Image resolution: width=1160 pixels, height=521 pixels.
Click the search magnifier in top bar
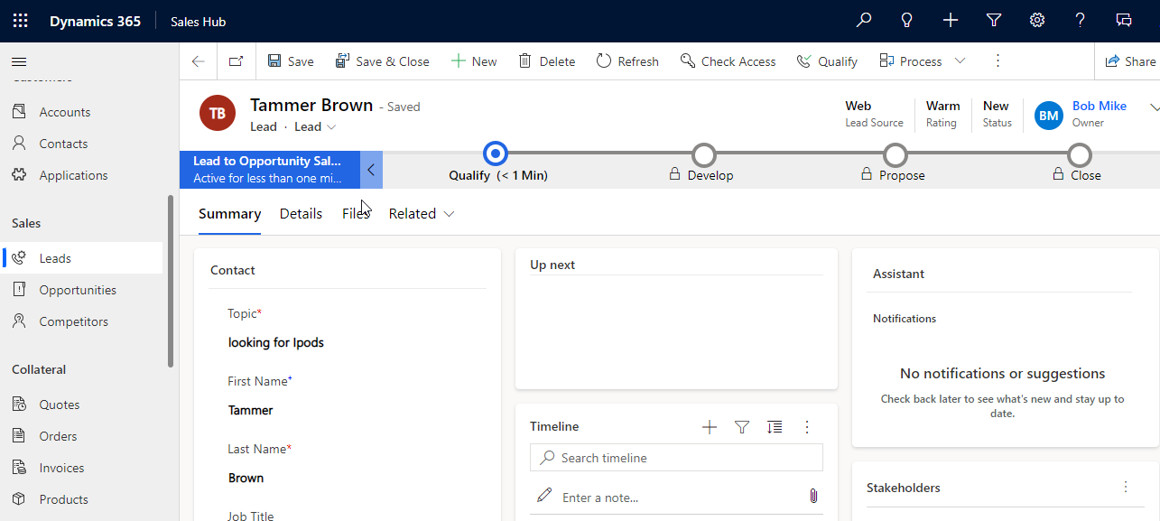click(x=864, y=21)
